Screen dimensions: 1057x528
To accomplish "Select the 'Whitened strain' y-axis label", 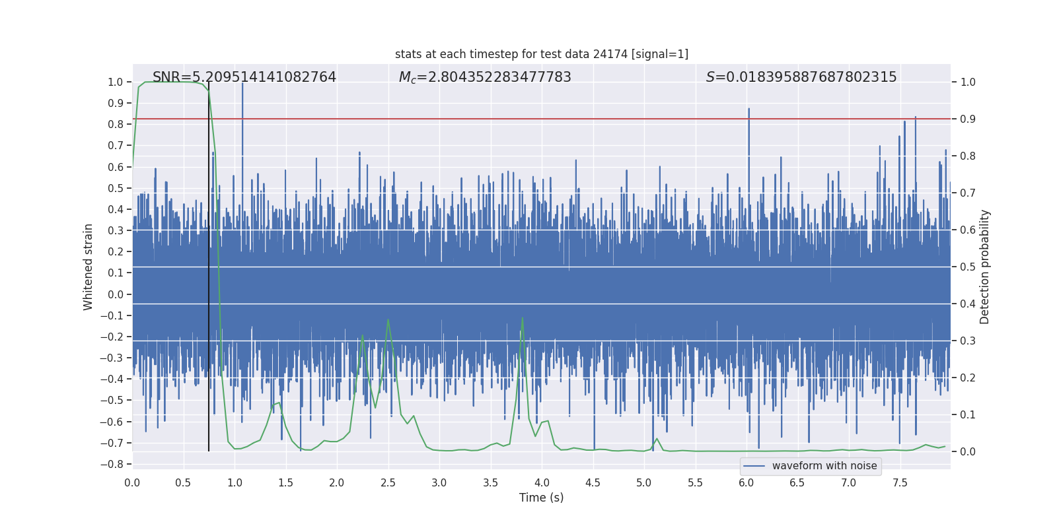I will [88, 267].
